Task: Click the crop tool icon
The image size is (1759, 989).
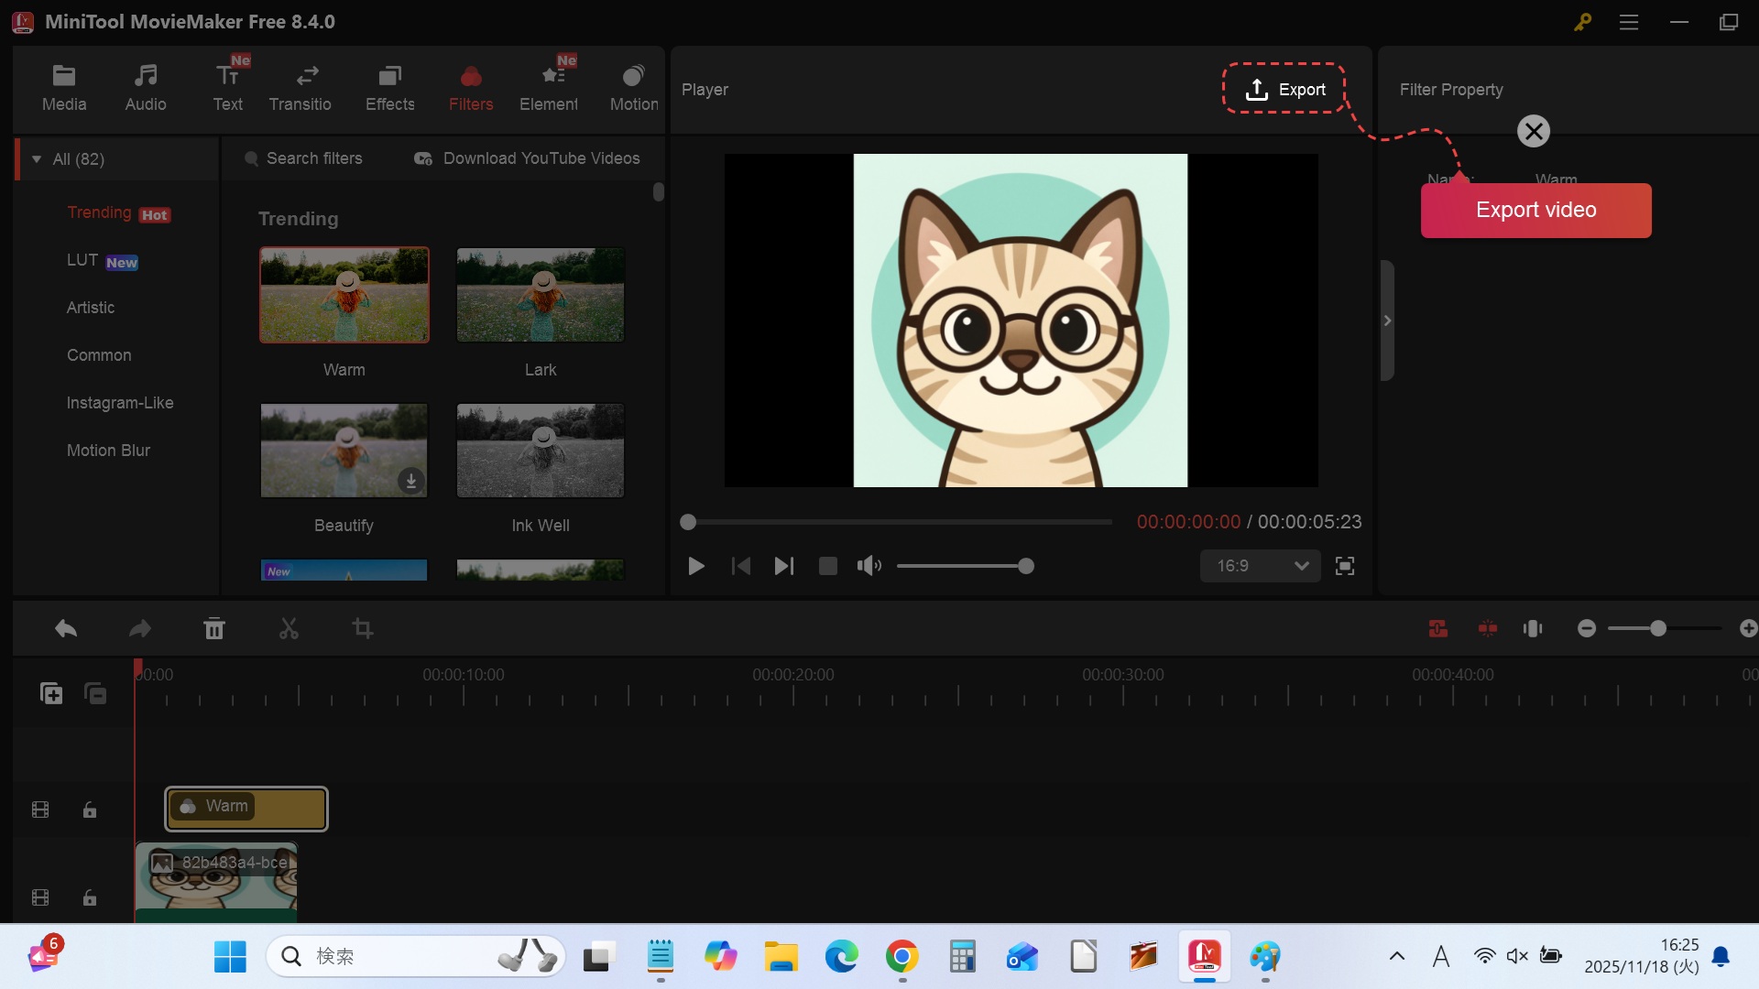Action: coord(363,629)
